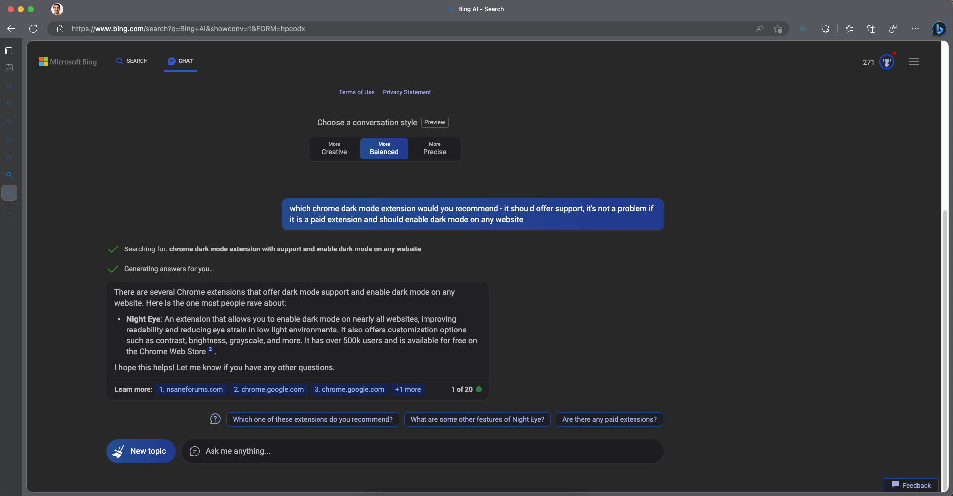This screenshot has height=496, width=953.
Task: Open the Extensions puzzle piece menu
Action: pos(825,29)
